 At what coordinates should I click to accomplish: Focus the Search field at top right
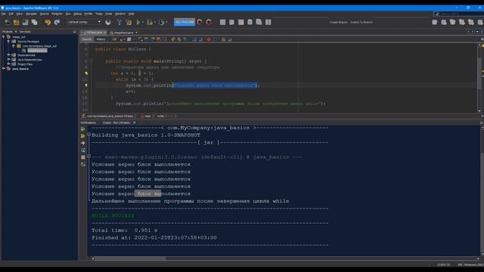459,14
